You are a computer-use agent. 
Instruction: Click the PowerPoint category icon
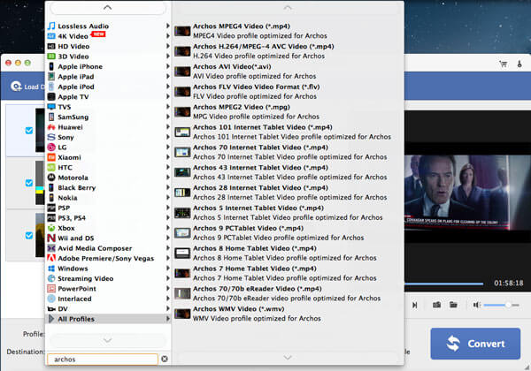[x=51, y=289]
